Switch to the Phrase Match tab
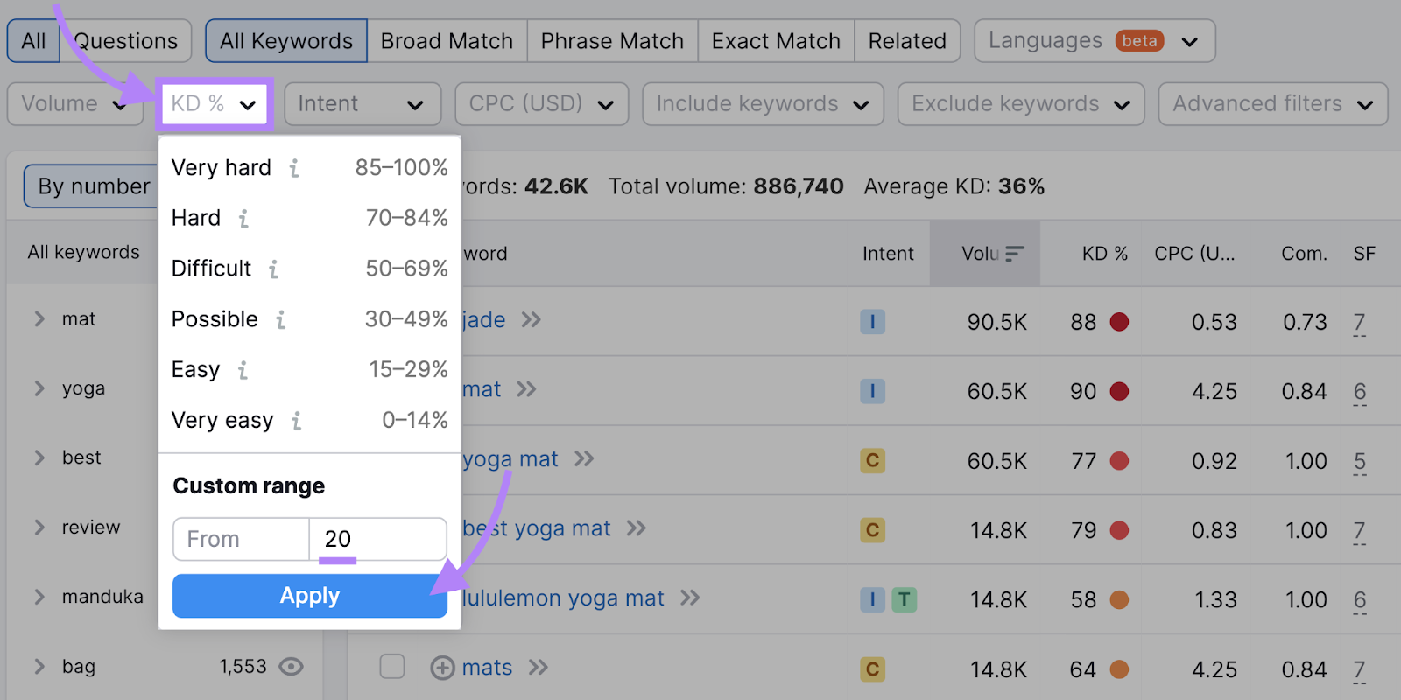Viewport: 1401px width, 700px height. (x=612, y=41)
